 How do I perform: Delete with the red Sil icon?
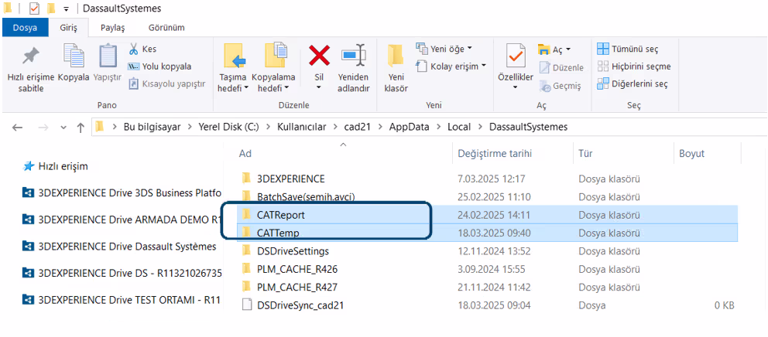(x=319, y=56)
